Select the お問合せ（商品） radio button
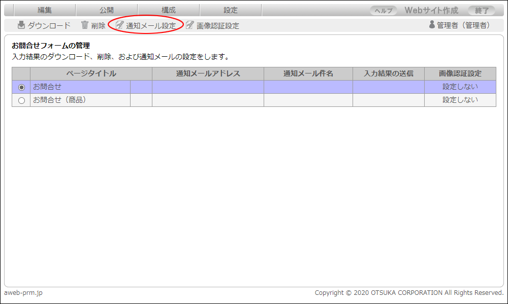Screen dimensions: 508x304 [x=21, y=100]
